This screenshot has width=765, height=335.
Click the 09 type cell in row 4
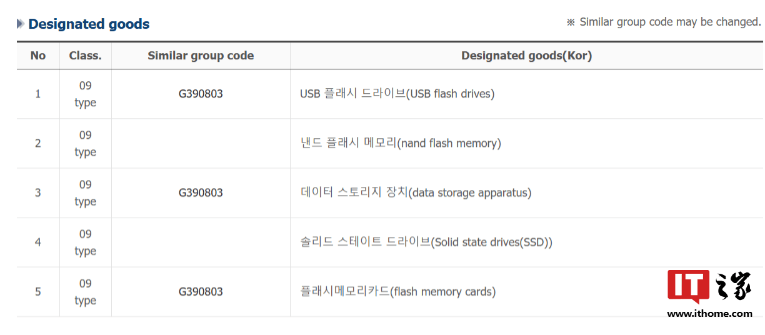click(86, 242)
